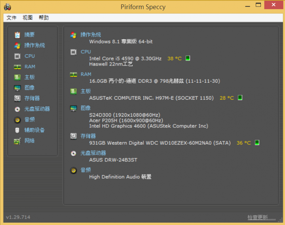Click the motherboard icon in summary panel
285x225 pixels.
74,91
